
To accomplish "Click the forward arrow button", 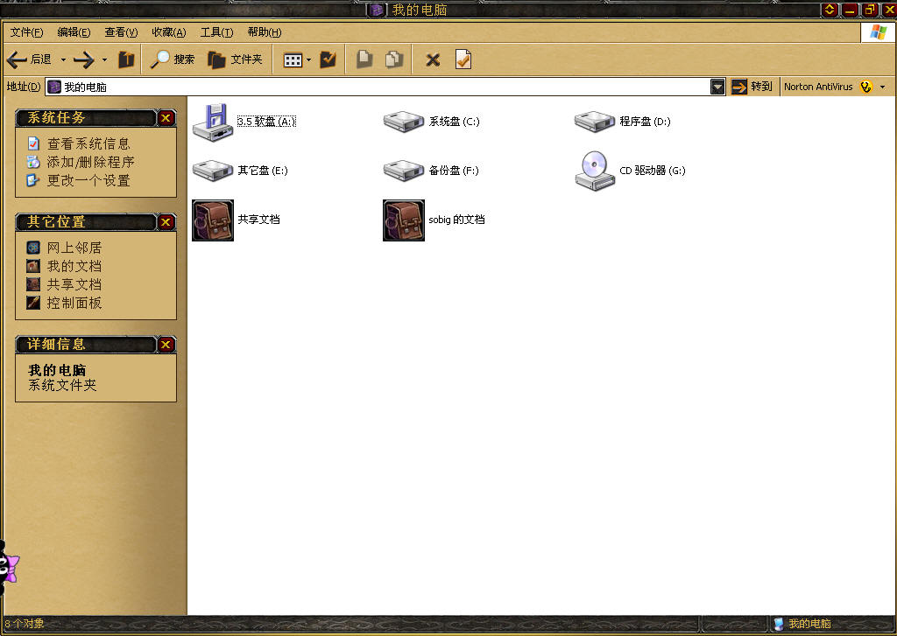I will (84, 59).
